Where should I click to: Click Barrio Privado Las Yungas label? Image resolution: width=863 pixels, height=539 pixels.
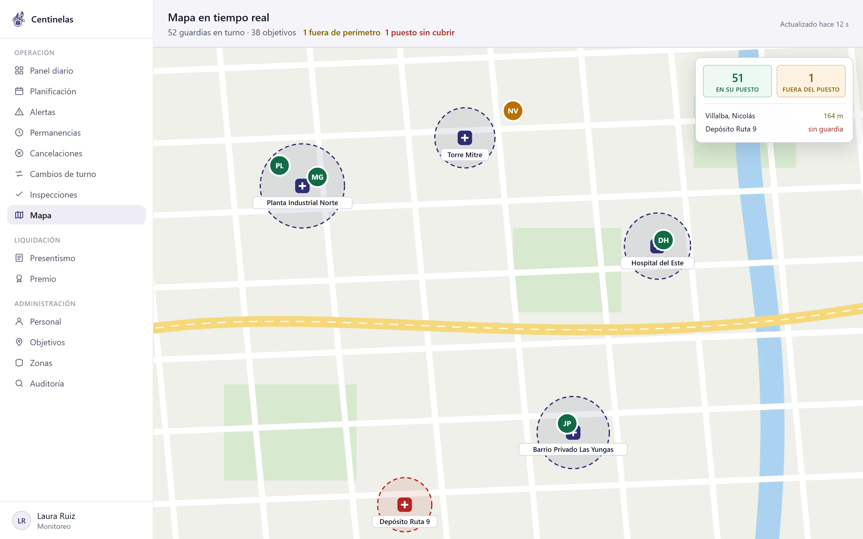coord(573,449)
